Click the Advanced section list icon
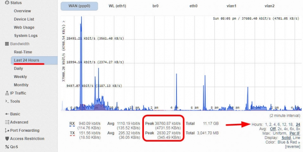This screenshot has height=152, width=303. pyautogui.click(x=7, y=122)
